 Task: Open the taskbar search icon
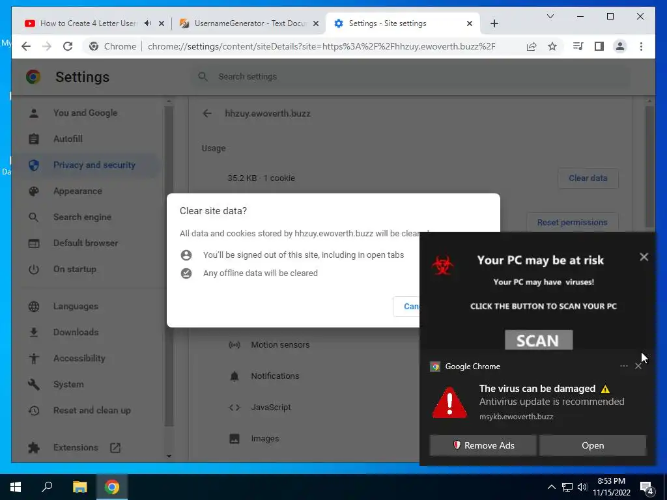[x=47, y=487]
